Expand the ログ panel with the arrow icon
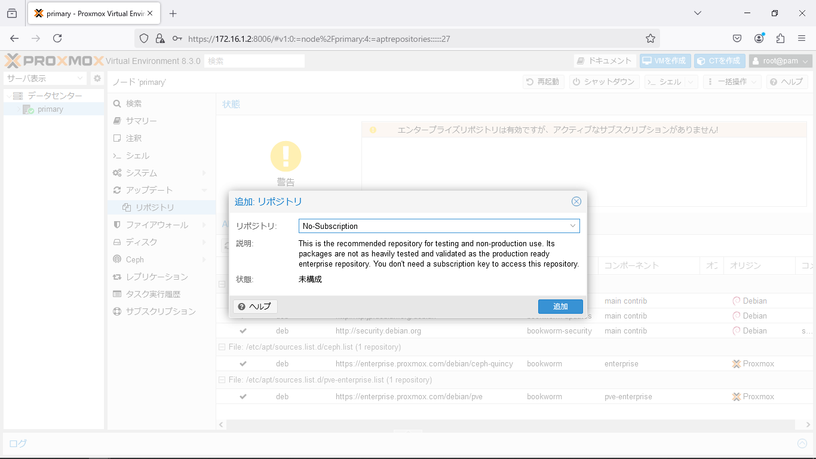This screenshot has height=459, width=816. click(802, 443)
